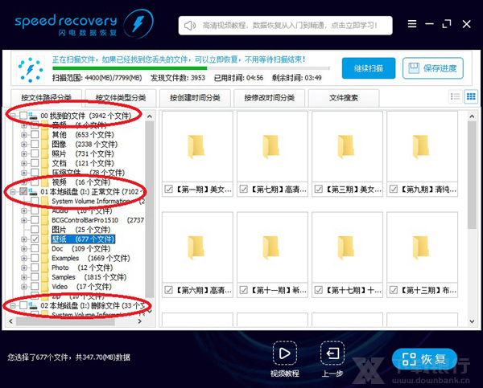Viewport: 483px width, 388px height.
Task: Switch to list view icon
Action: pyautogui.click(x=455, y=96)
